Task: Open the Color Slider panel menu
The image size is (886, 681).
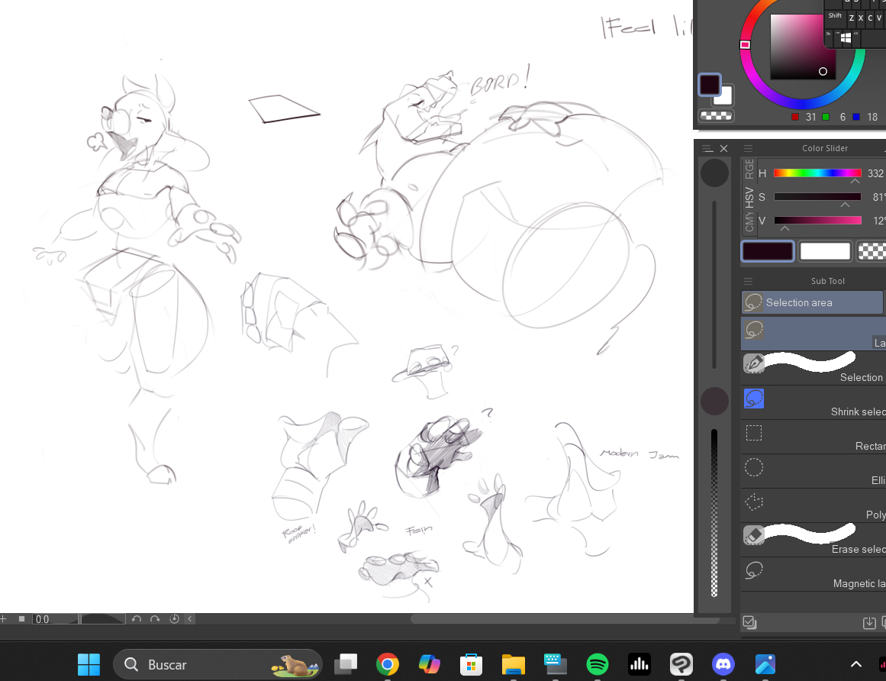Action: coord(749,148)
